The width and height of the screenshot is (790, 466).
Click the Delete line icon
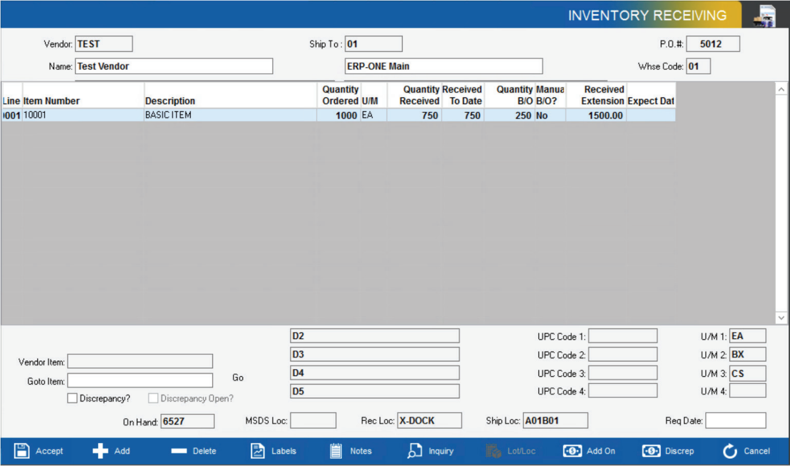[180, 451]
